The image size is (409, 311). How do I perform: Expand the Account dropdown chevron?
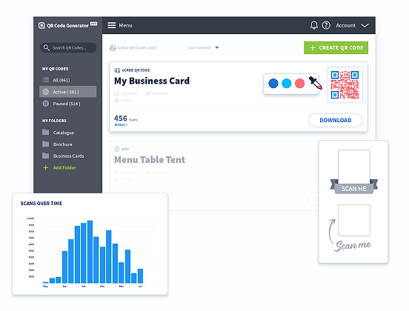(365, 25)
